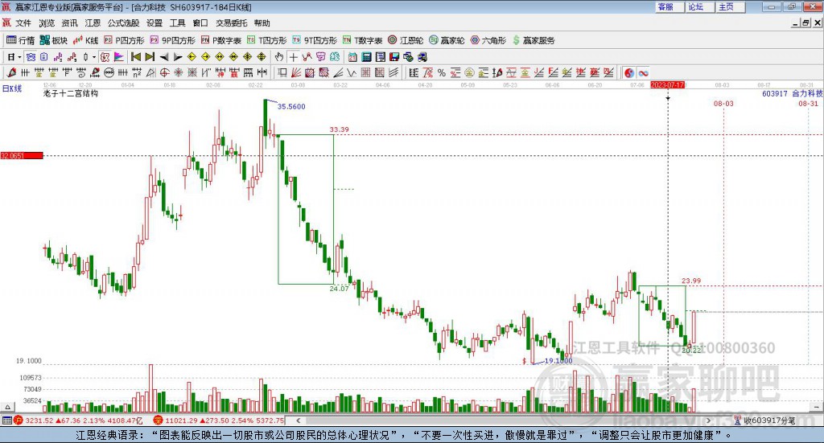
Task: Expand the candlestick type dropdown arrow
Action: pyautogui.click(x=94, y=57)
